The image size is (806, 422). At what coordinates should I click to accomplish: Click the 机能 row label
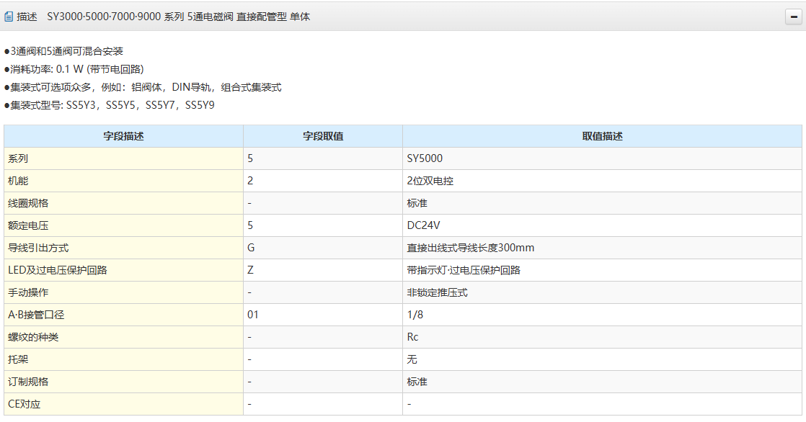click(18, 181)
